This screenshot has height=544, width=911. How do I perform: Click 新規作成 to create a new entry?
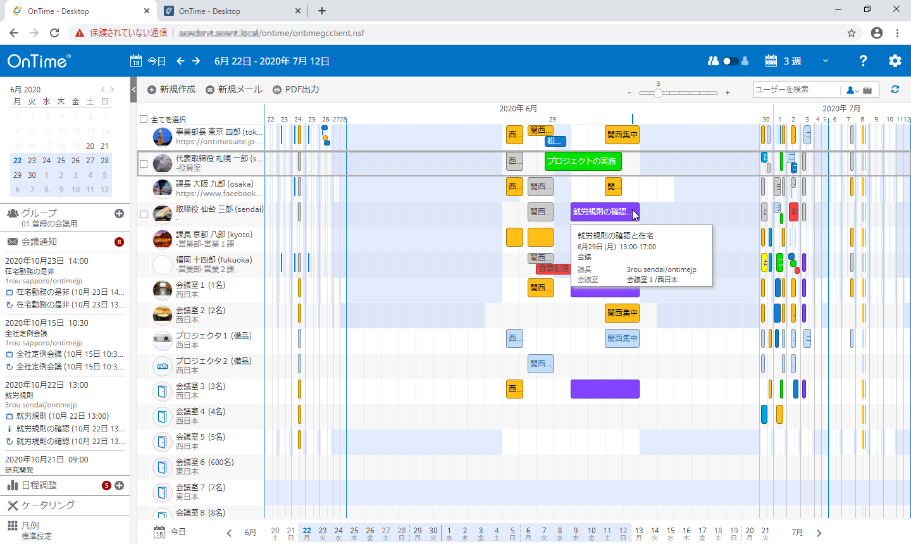(171, 89)
